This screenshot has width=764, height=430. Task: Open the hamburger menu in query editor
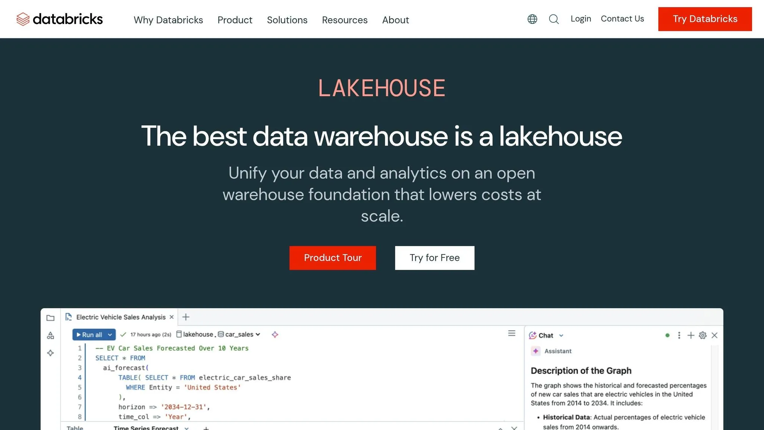512,333
